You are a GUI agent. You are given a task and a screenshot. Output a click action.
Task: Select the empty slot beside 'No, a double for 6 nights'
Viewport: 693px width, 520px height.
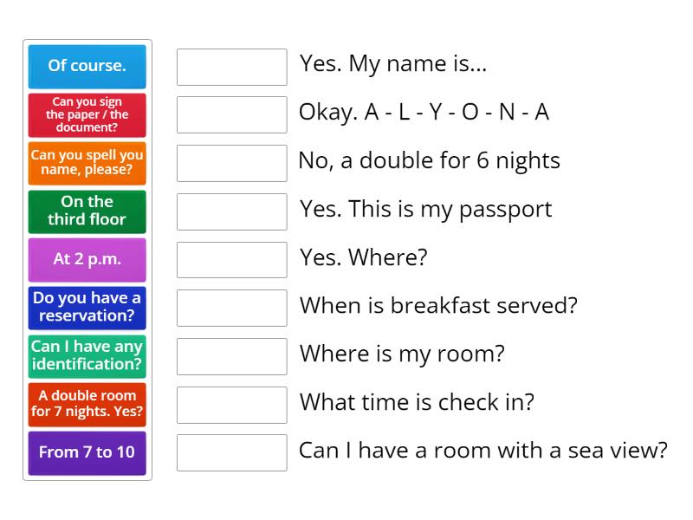[x=230, y=163]
